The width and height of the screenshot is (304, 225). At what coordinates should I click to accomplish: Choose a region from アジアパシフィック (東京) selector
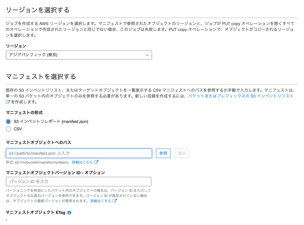[x=79, y=55]
